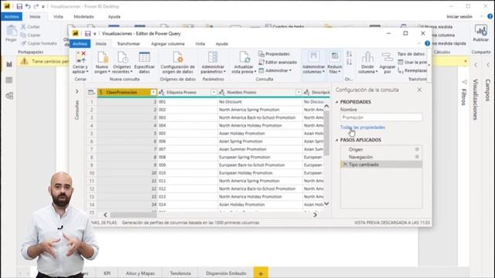Click horizontal scrollbar right arrow

point(315,215)
